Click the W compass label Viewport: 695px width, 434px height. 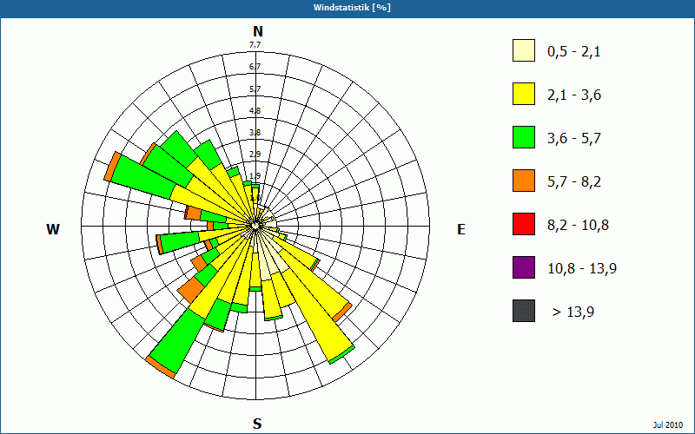[53, 229]
